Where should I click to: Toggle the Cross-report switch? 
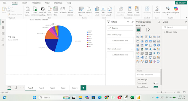(156, 83)
